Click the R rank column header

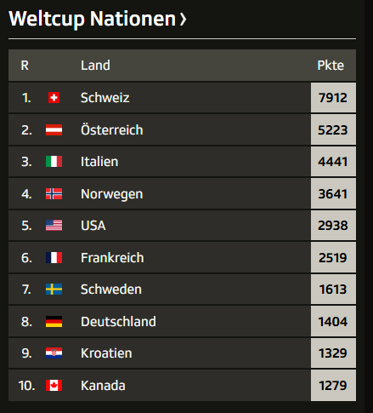tap(25, 66)
